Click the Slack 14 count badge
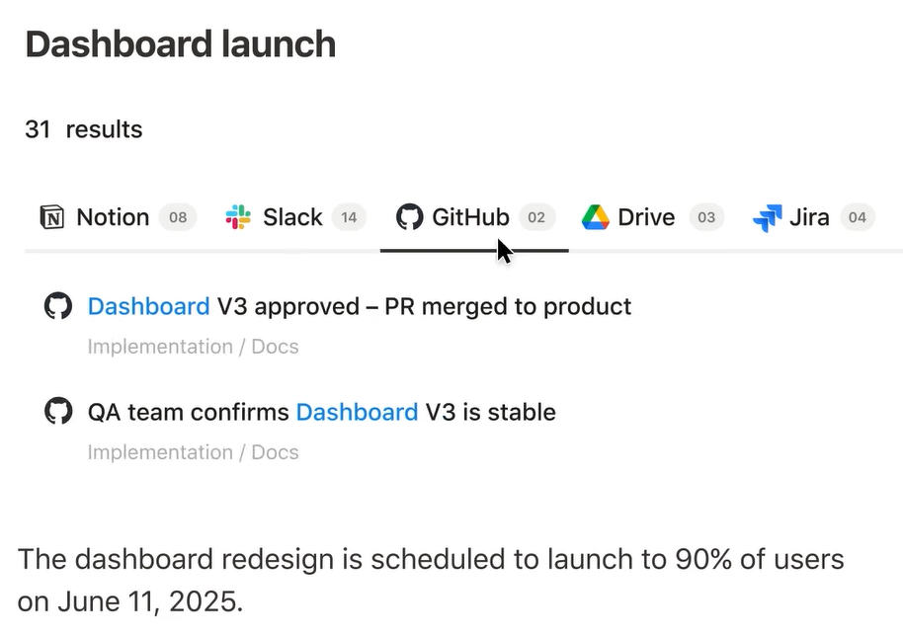Viewport: 903px width, 638px height. (349, 217)
